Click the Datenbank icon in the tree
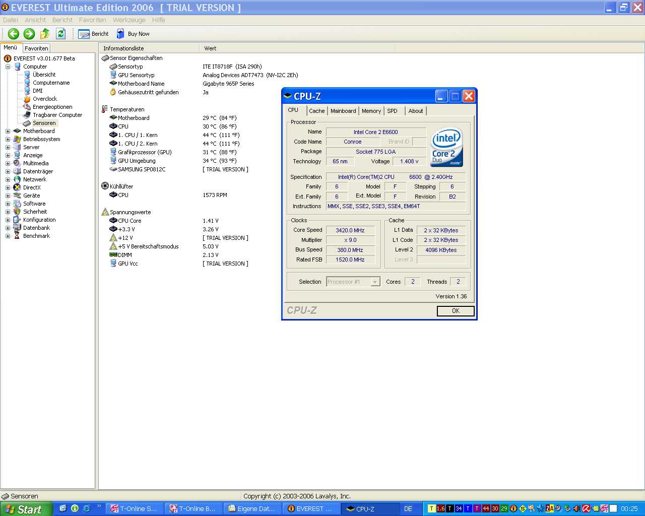Screen dimensions: 645x516 coord(17,228)
